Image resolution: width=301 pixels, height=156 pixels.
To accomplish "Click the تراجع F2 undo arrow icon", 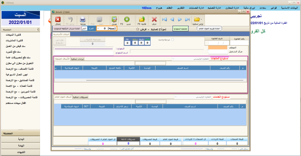I will click(x=70, y=19).
